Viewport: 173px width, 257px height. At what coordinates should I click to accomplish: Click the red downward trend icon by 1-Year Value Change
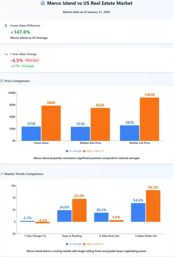6,54
